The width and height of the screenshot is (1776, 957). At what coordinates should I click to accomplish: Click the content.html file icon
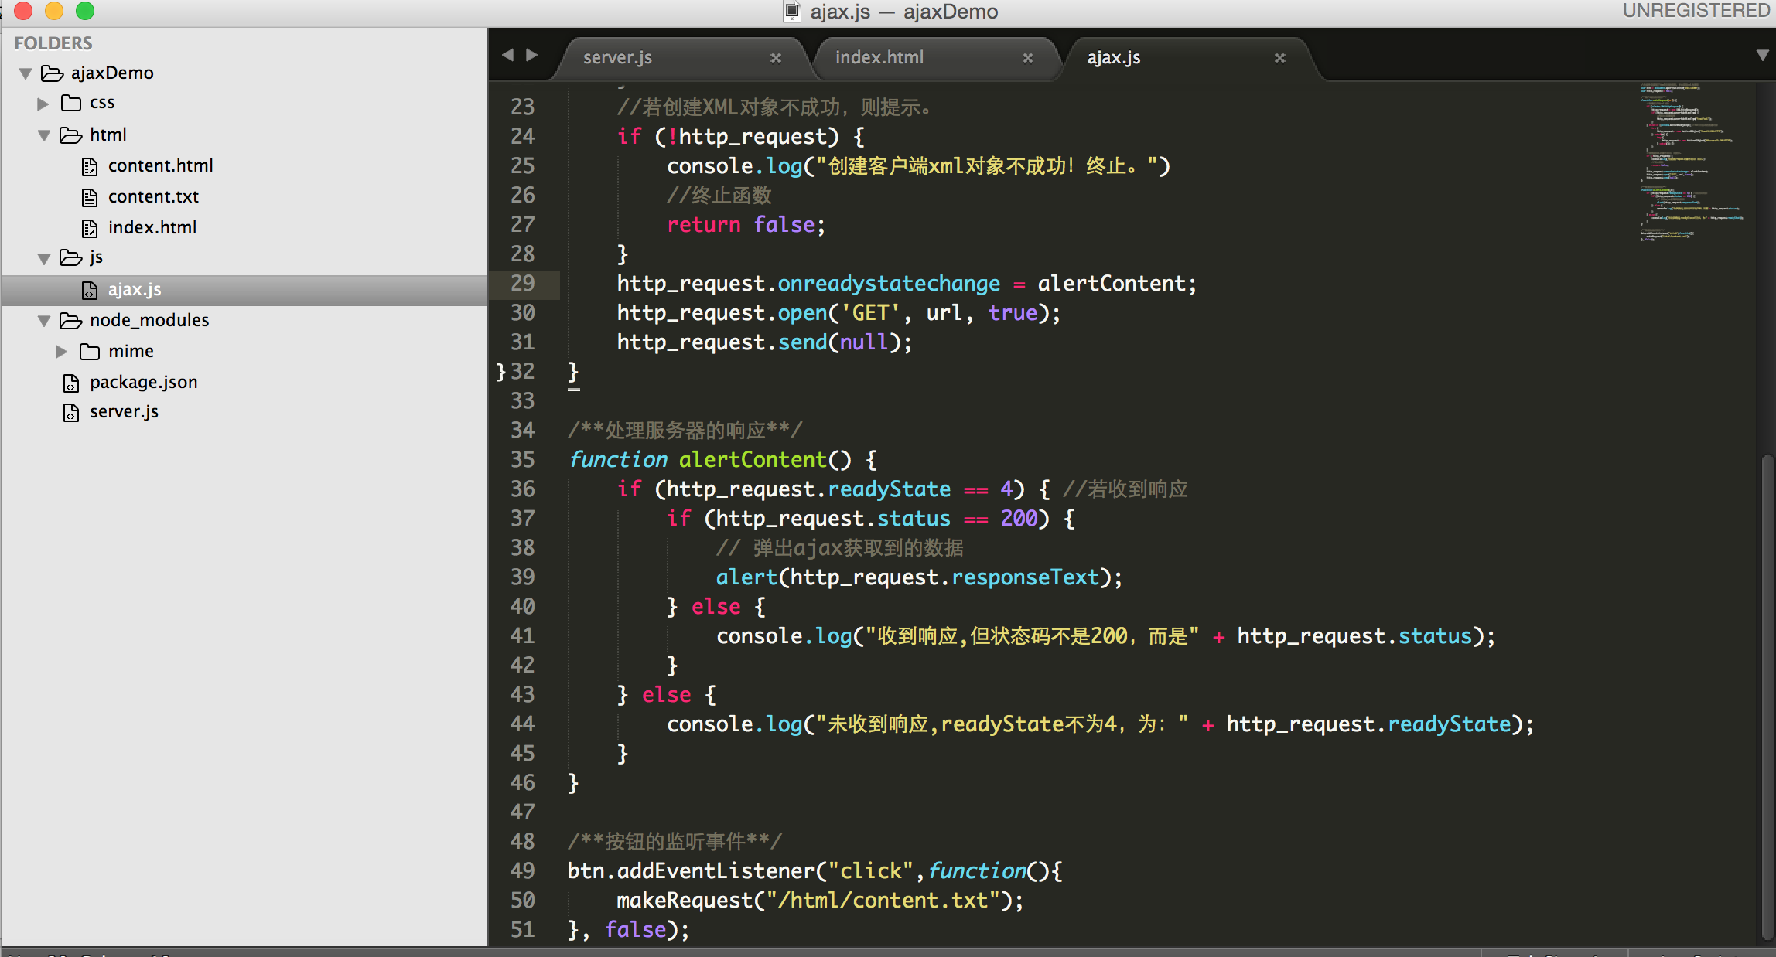point(90,166)
